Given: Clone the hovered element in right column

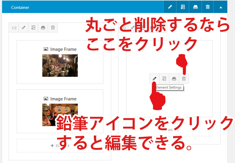Looking at the screenshot, I should click(164, 79).
